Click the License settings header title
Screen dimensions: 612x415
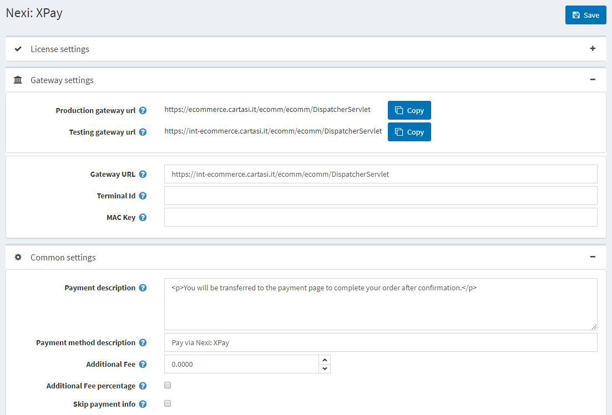[x=60, y=49]
